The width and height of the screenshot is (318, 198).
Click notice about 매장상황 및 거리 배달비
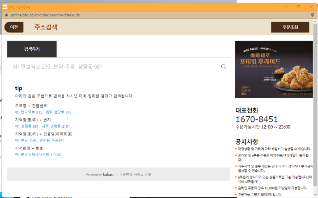coord(274,149)
